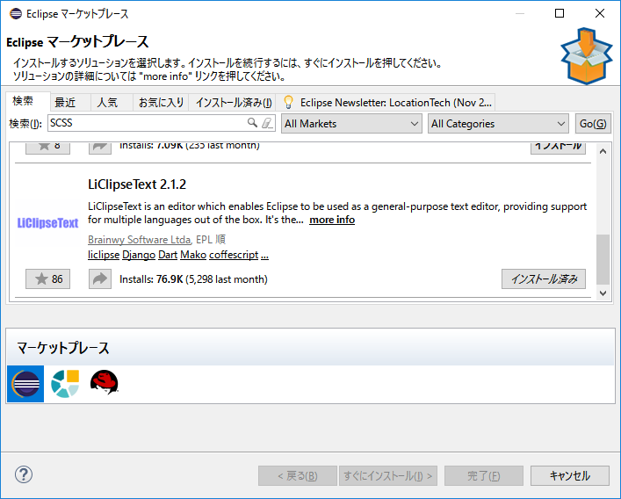Click the results list scroll up arrow

603,151
